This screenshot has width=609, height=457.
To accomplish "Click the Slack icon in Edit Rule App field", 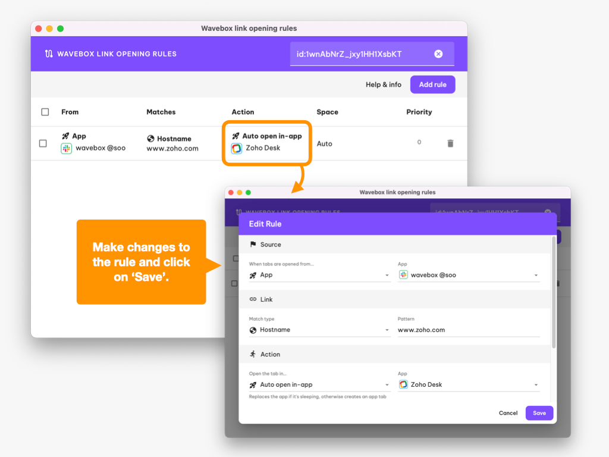I will [x=403, y=275].
